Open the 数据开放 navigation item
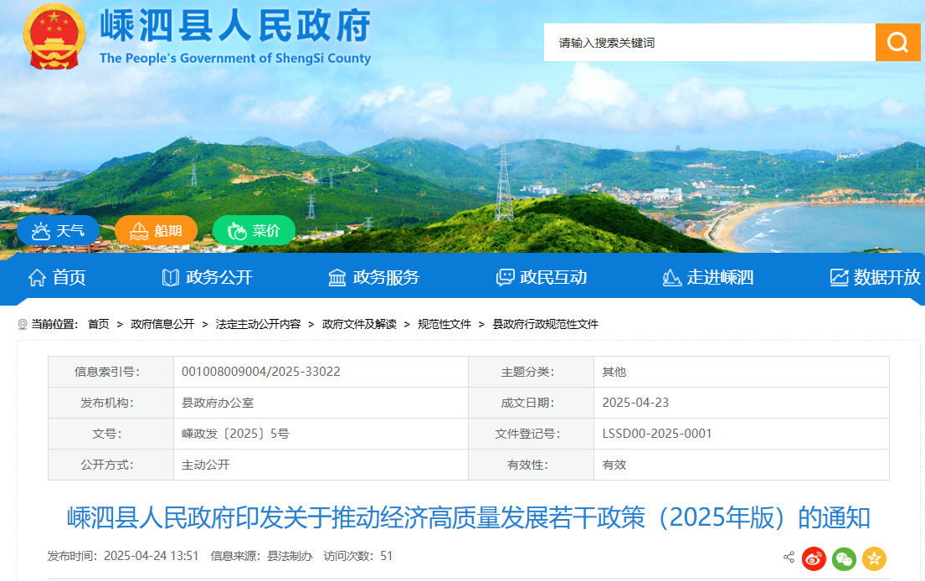The height and width of the screenshot is (581, 925). point(875,277)
